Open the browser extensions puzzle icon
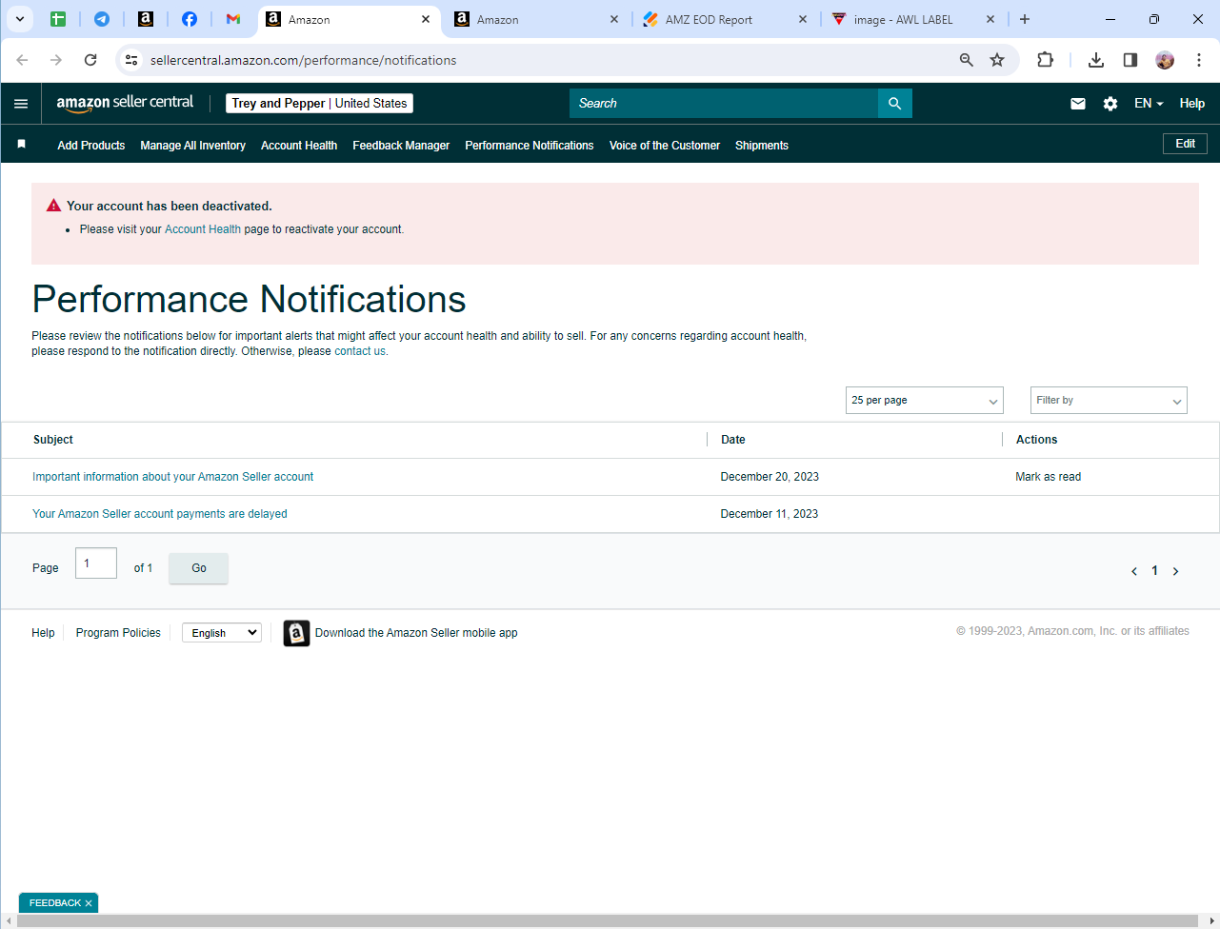1220x929 pixels. pyautogui.click(x=1045, y=60)
